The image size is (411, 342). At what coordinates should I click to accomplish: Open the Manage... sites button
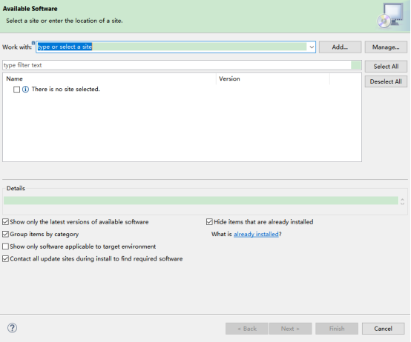tap(386, 47)
